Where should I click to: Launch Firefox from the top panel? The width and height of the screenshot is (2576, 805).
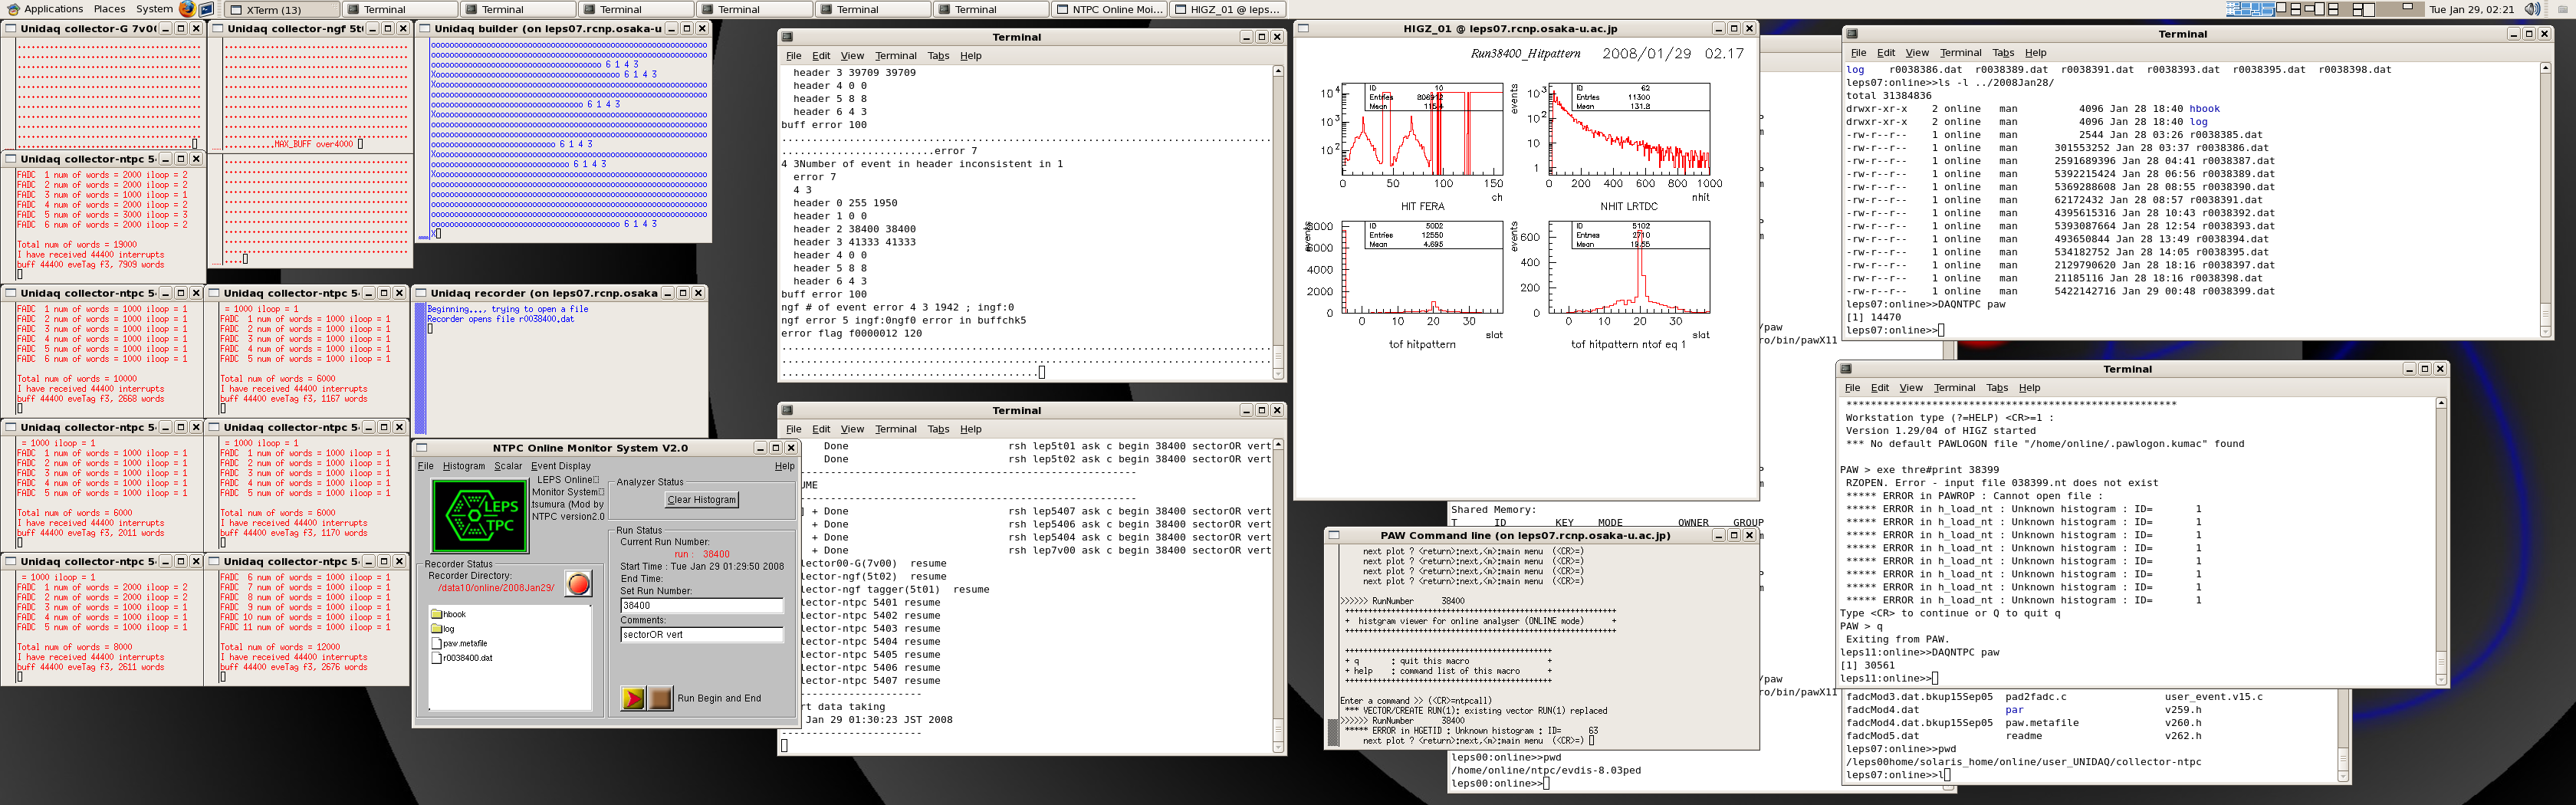coord(187,9)
